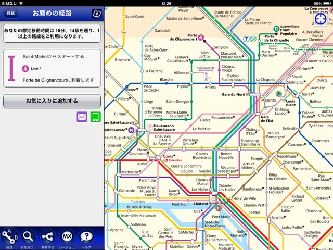Tap the Barbès Rochechouart station label
The height and width of the screenshot is (250, 333).
233,78
